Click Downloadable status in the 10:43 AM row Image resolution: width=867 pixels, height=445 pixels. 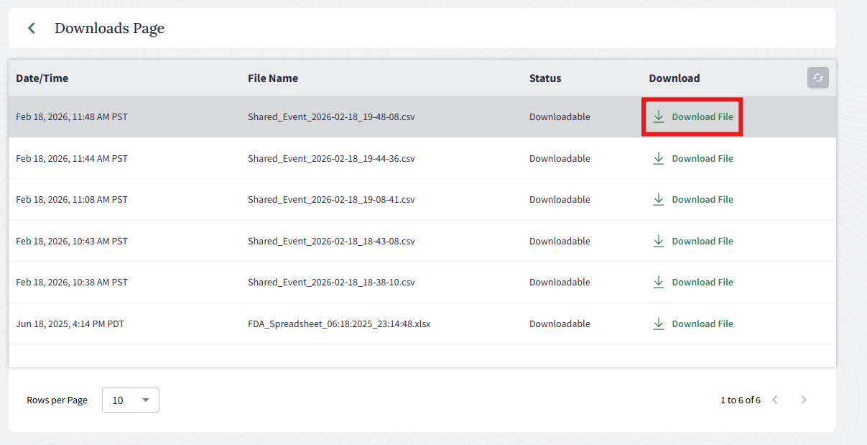click(560, 242)
